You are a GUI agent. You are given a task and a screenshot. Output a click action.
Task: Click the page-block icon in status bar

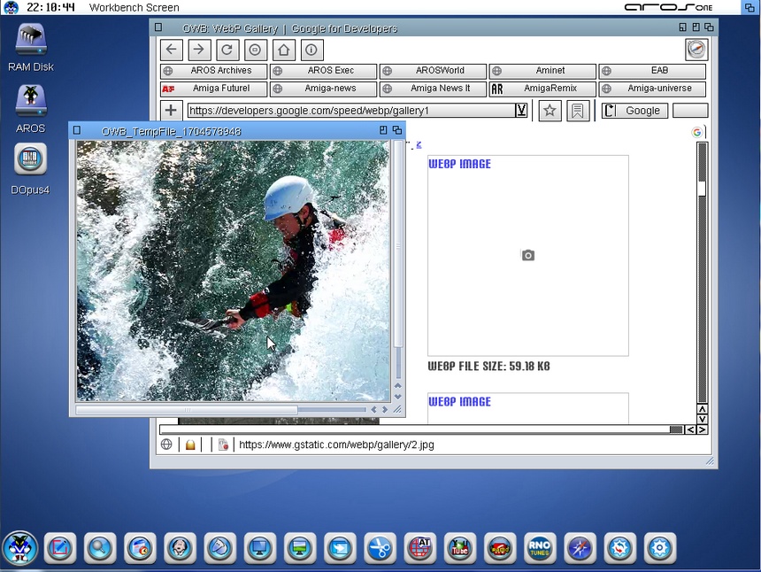pyautogui.click(x=223, y=444)
